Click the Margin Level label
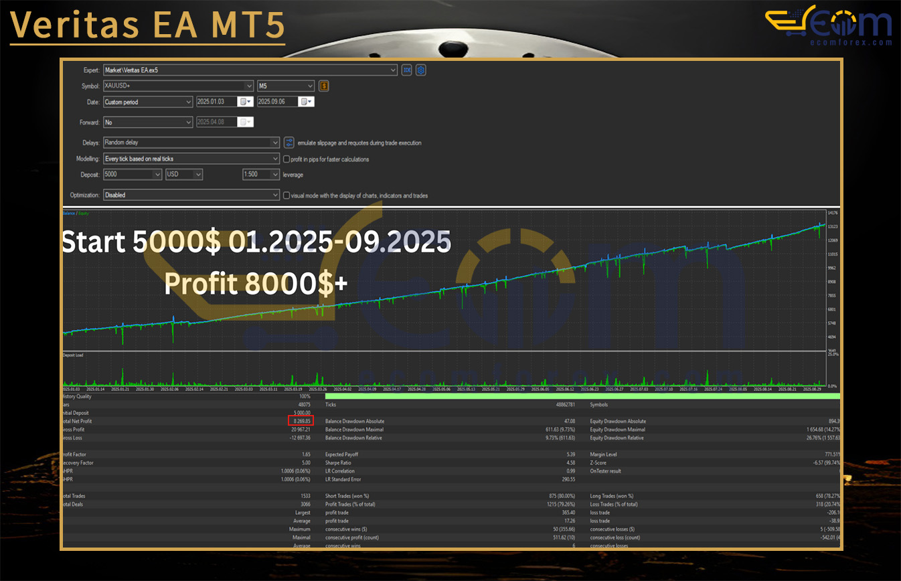The image size is (901, 581). click(x=604, y=454)
